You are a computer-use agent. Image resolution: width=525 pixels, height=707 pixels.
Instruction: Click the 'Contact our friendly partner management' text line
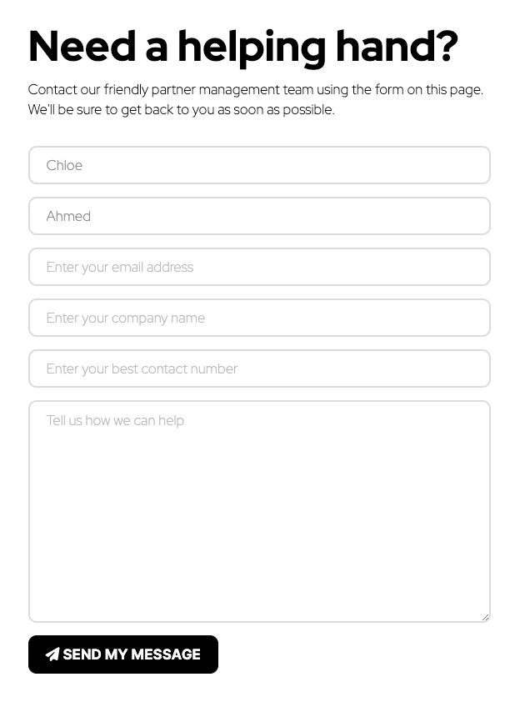click(x=255, y=89)
